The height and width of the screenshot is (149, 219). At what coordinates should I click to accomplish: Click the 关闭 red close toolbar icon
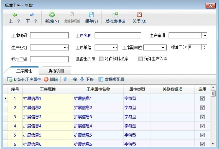139,15
